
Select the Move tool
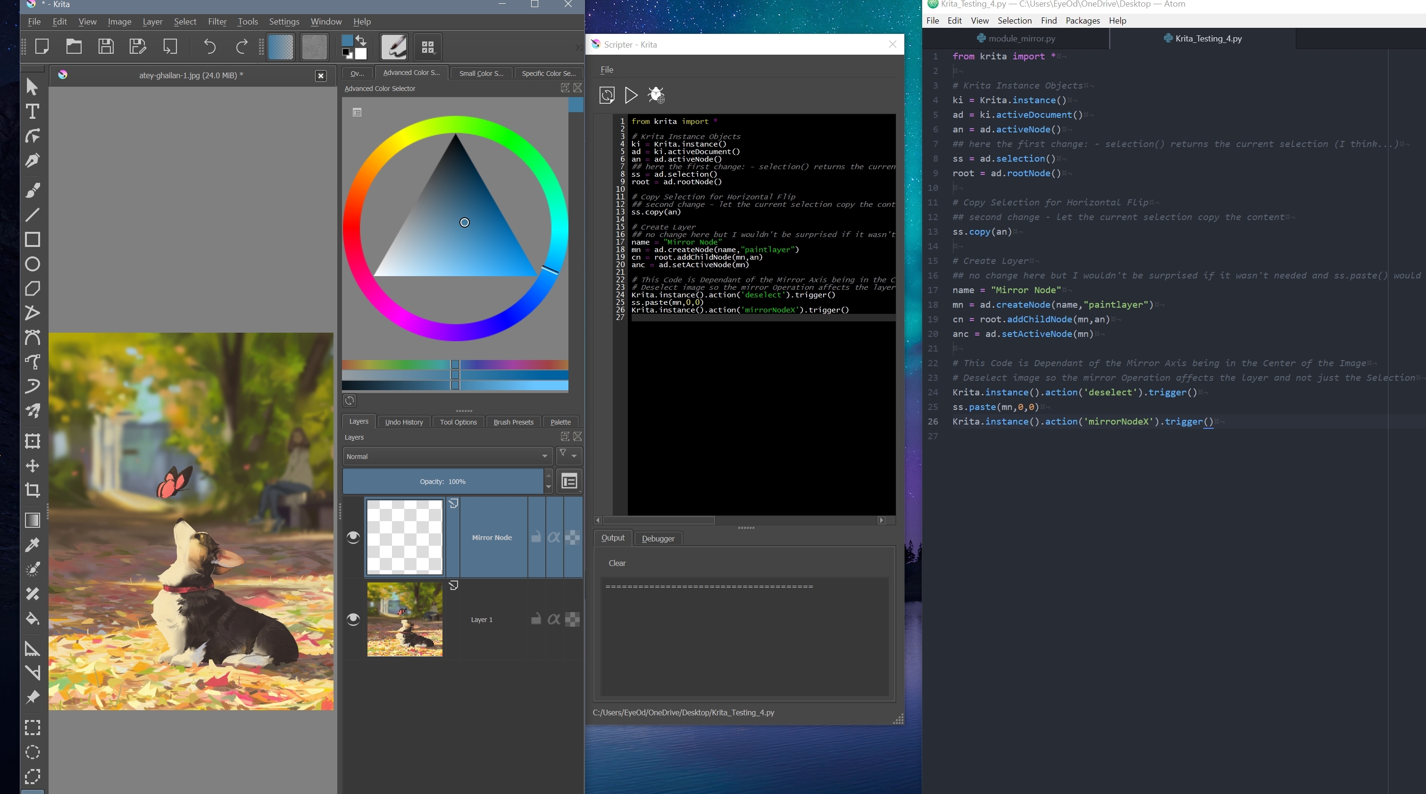click(32, 466)
